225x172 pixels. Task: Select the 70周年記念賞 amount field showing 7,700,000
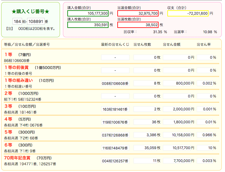click(179, 161)
